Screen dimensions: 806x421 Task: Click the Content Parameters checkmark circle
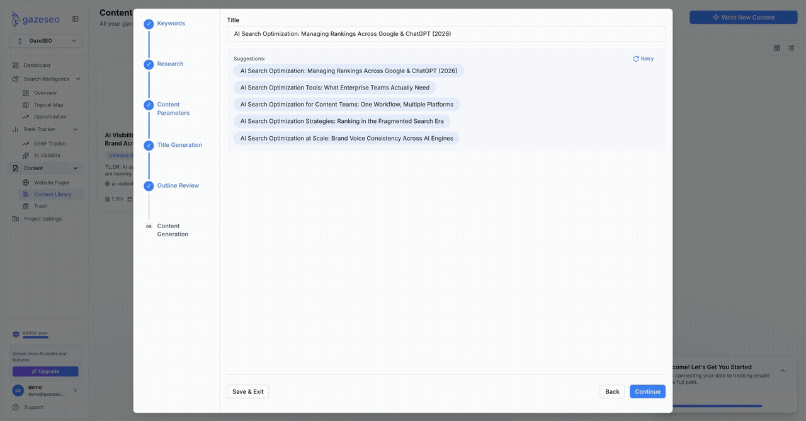(149, 105)
